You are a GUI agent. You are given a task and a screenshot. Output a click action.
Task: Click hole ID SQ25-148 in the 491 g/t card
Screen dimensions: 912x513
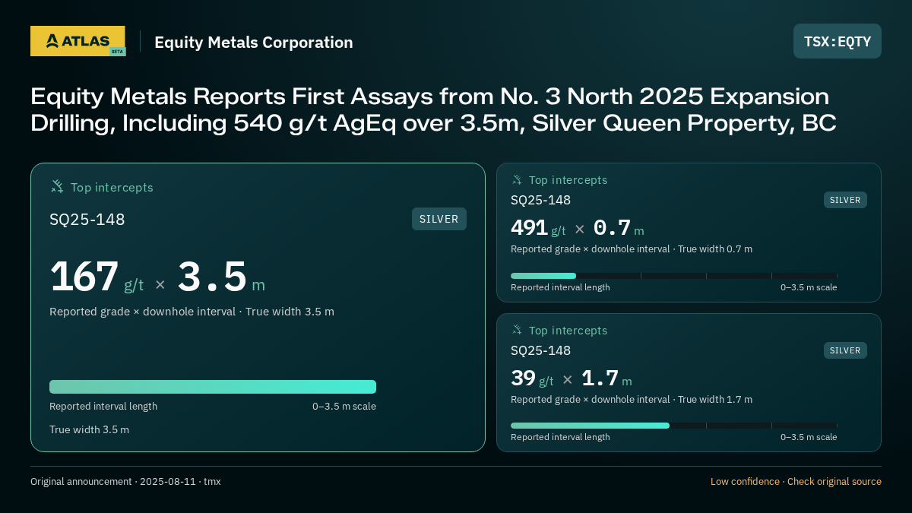click(540, 200)
